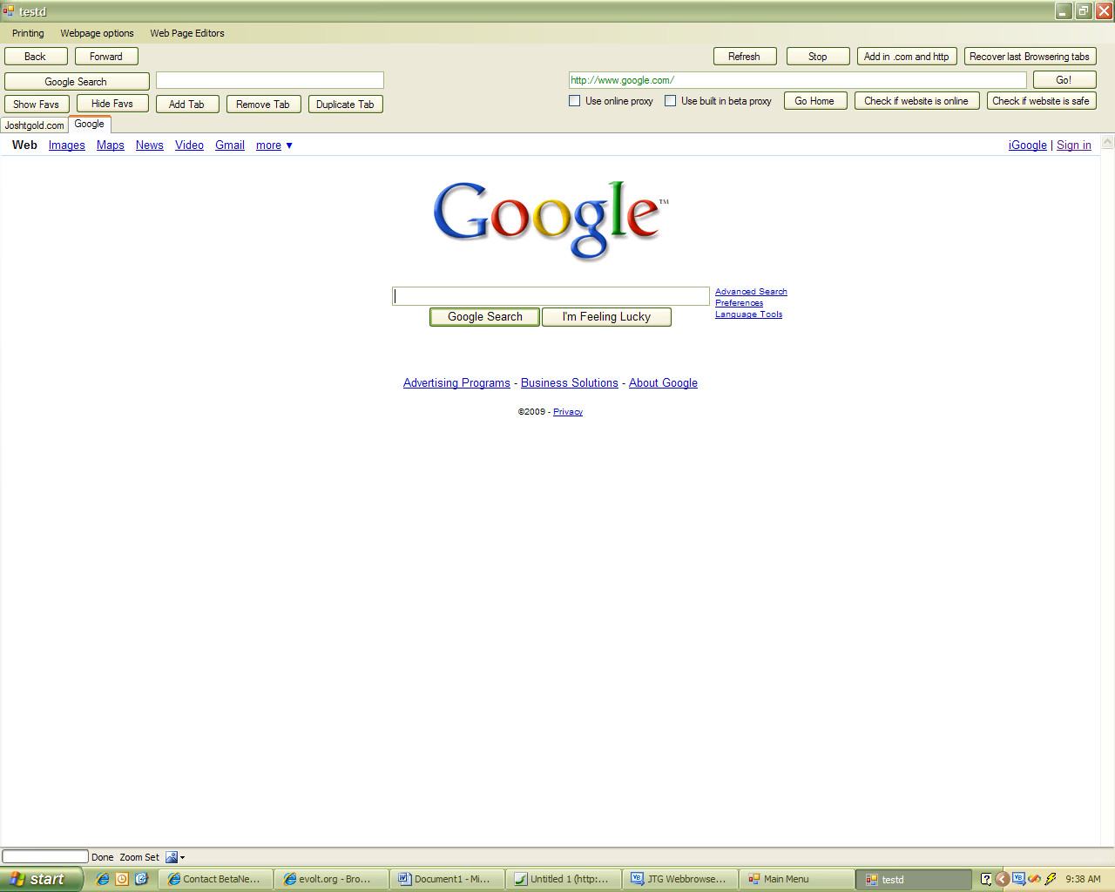The image size is (1115, 892).
Task: Open Preferences link
Action: point(739,303)
